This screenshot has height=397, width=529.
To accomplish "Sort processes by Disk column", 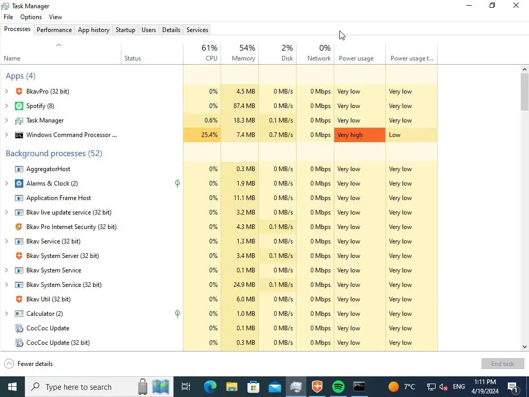I will click(x=277, y=54).
